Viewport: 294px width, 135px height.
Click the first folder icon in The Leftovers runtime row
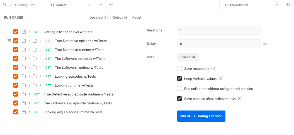[23, 67]
